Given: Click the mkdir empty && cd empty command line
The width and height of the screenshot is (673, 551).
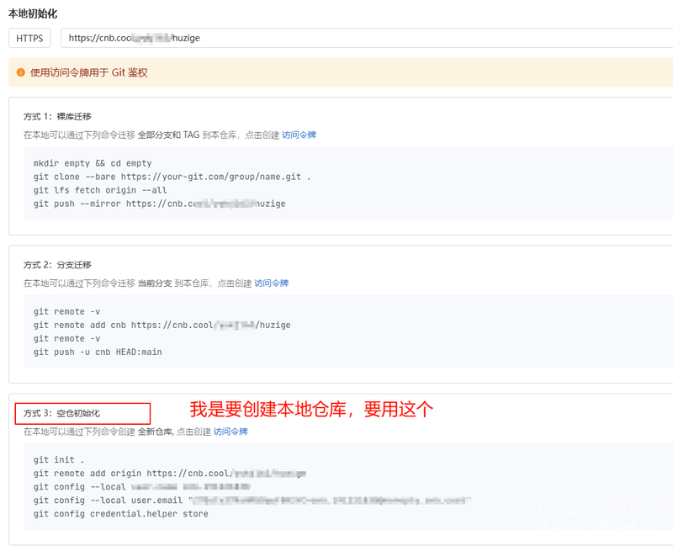Looking at the screenshot, I should tap(93, 163).
